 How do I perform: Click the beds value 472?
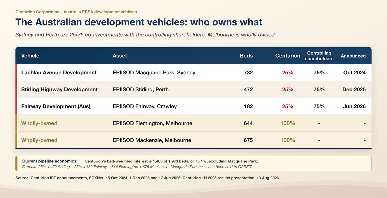tap(248, 89)
